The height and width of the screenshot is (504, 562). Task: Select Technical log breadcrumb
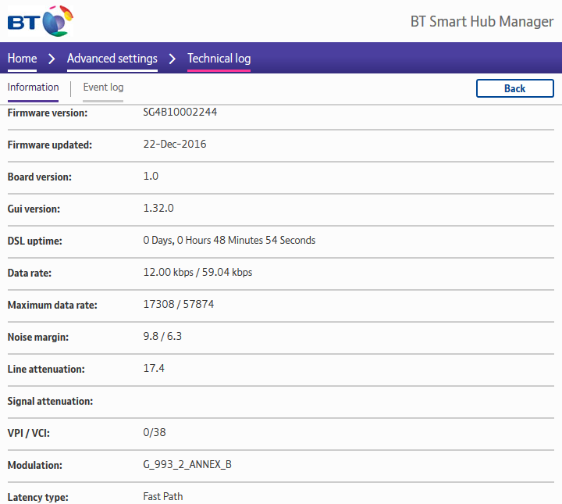219,58
